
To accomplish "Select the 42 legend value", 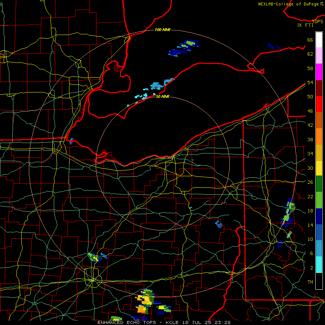I will pyautogui.click(x=310, y=125).
